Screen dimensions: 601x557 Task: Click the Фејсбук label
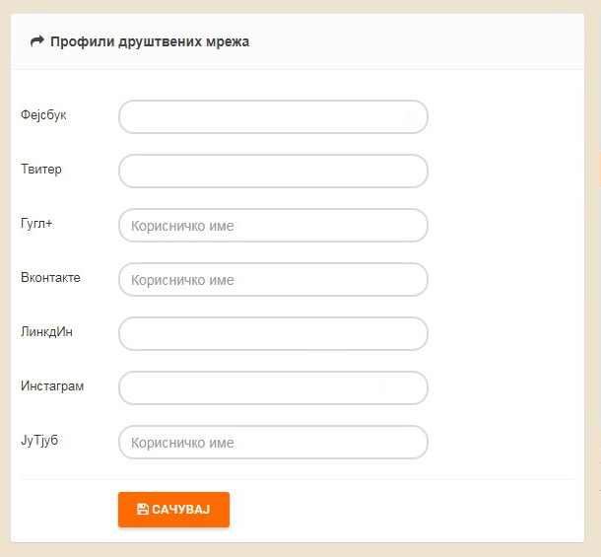[43, 114]
